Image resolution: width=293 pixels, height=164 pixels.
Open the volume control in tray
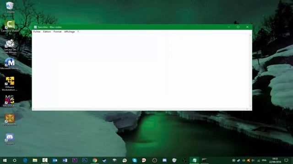(253, 160)
